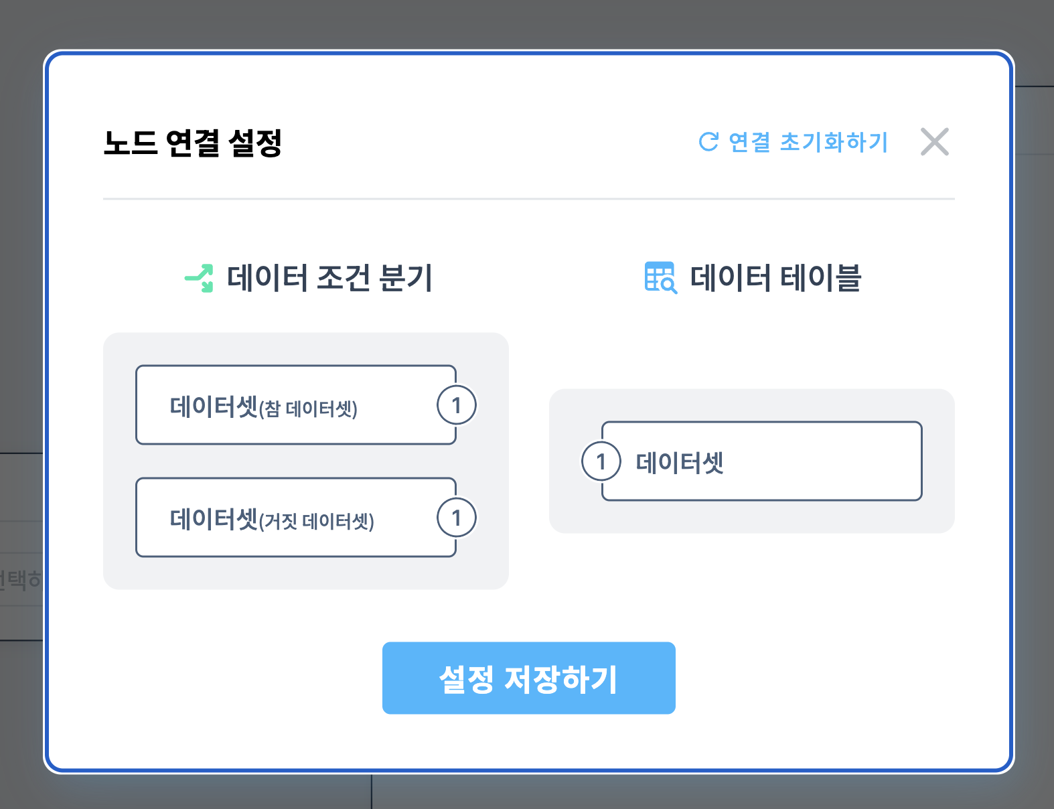Switch focus to the 데이터 조건 분기 section
The image size is (1054, 809).
tap(328, 276)
